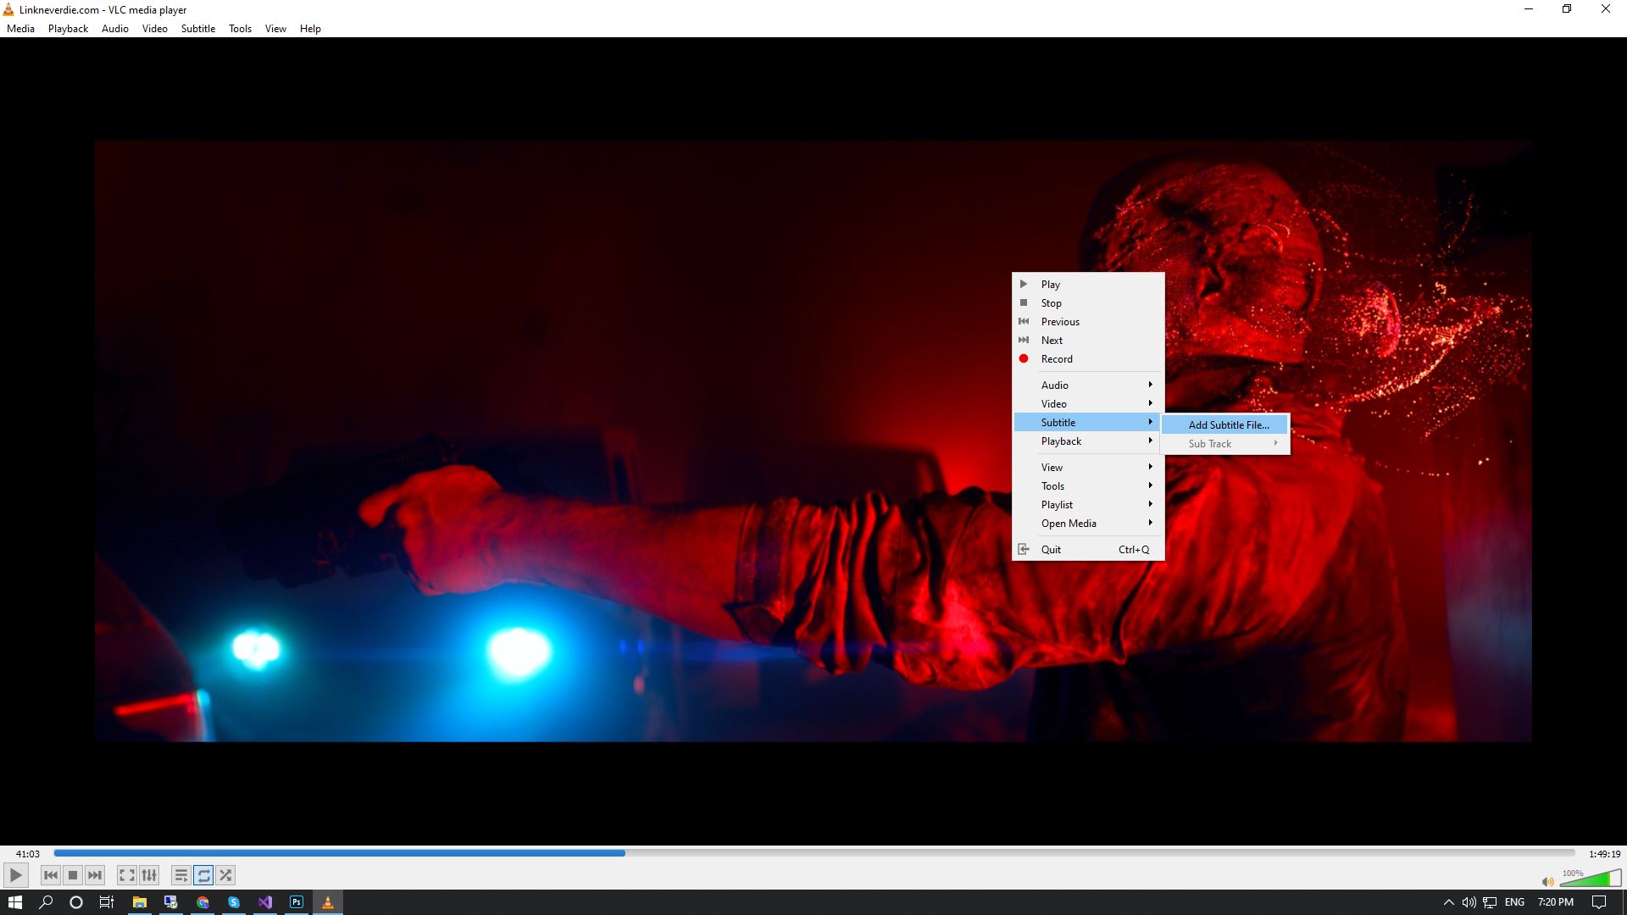Open the Tools menu in the menu bar
Screen dimensions: 1627x915
240,28
